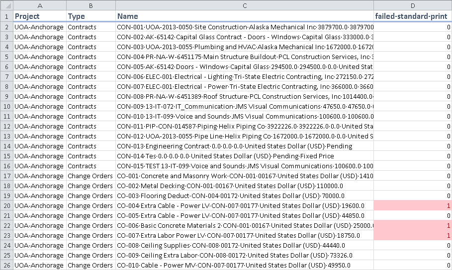This screenshot has width=452, height=270.
Task: Select column C header
Action: pyautogui.click(x=245, y=5)
